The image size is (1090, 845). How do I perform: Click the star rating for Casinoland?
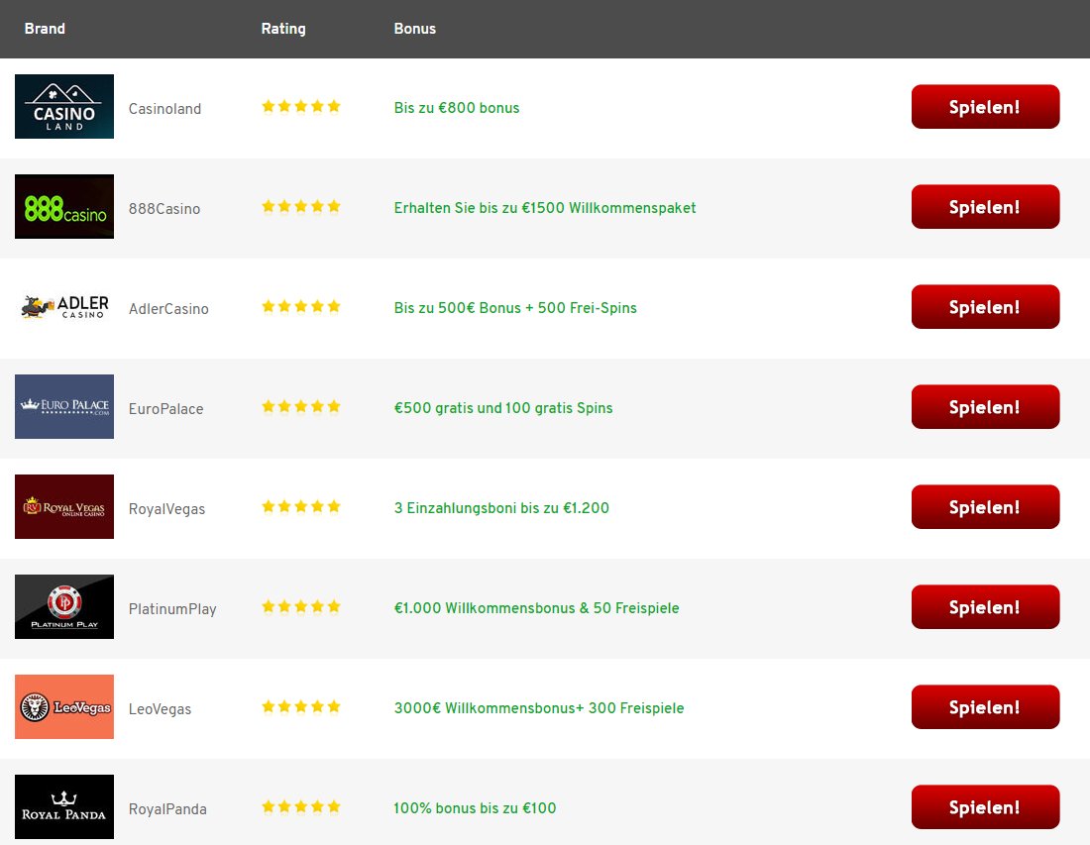point(301,106)
